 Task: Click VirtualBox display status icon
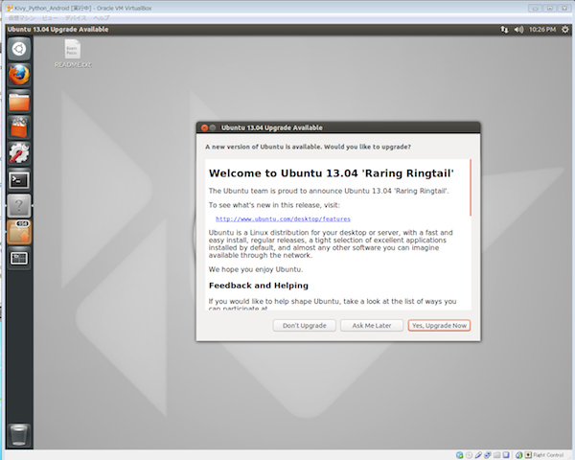[x=506, y=455]
